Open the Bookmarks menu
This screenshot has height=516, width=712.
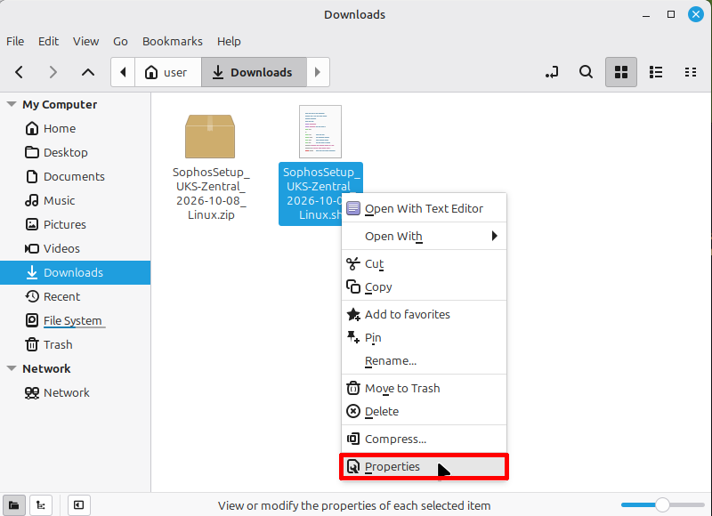pos(173,41)
